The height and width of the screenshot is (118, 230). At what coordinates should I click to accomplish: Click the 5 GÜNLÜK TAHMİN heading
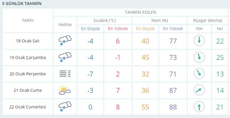point(22,4)
